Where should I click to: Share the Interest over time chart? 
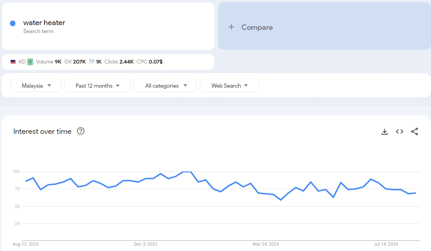point(414,131)
